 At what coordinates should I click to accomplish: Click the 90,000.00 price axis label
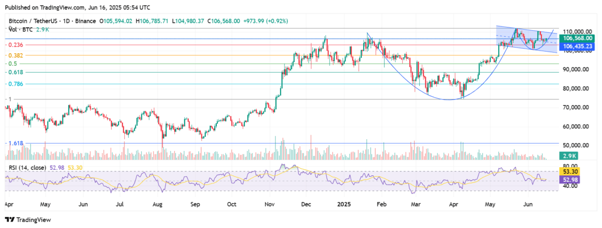[576, 69]
